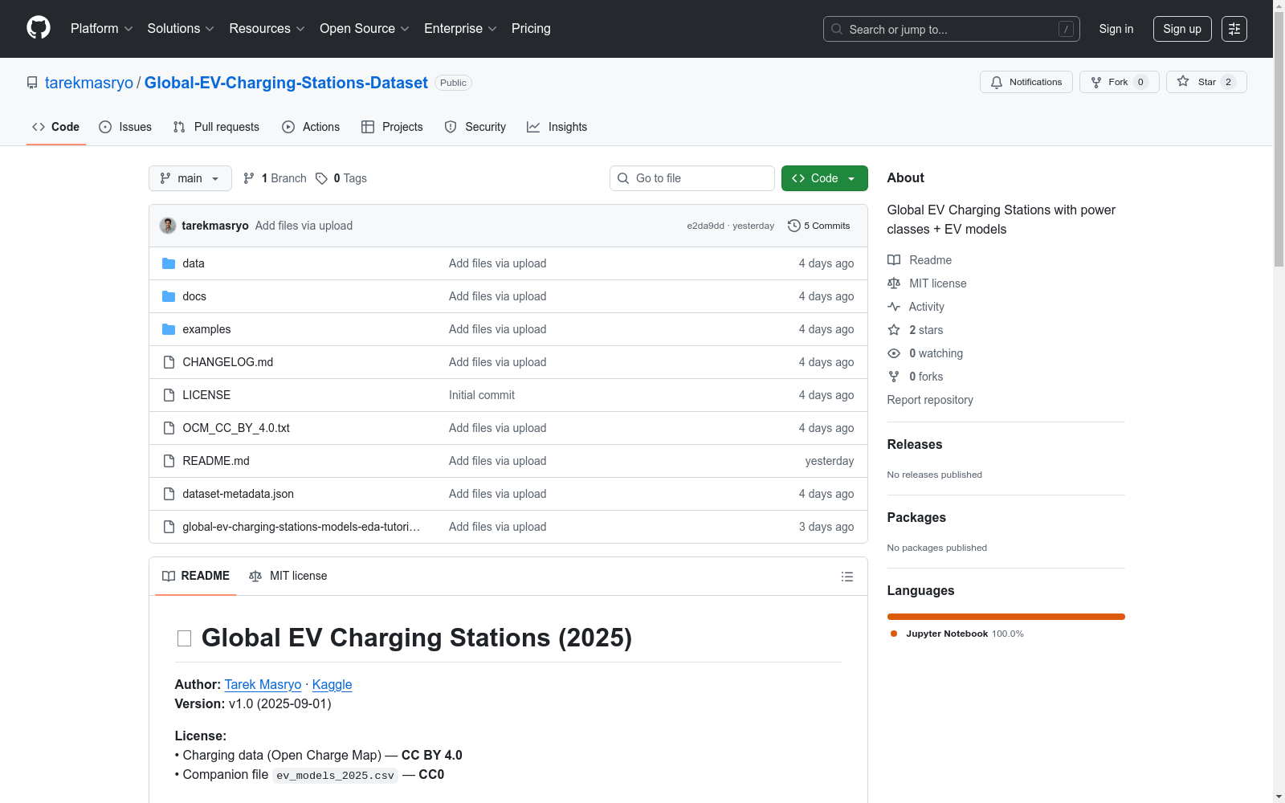Click the fork icon in Fork button

[x=1096, y=82]
